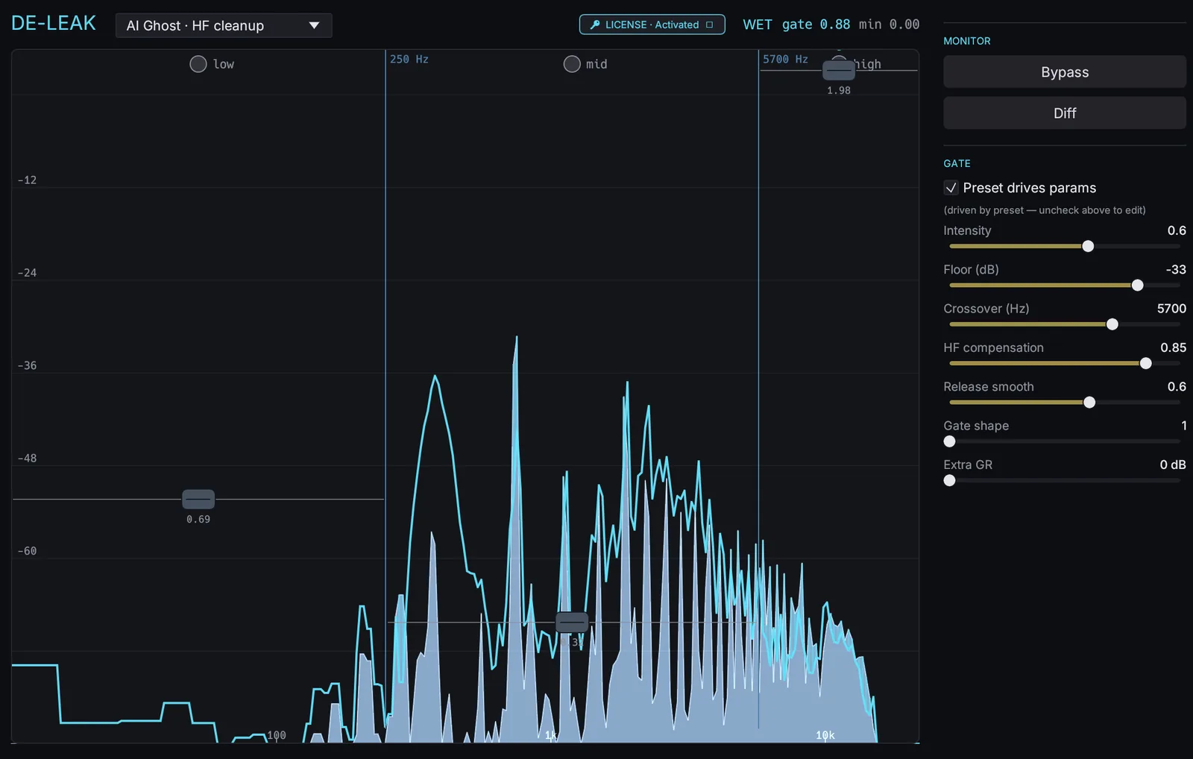Click the HF compensation slider thumb
This screenshot has width=1193, height=759.
1146,363
